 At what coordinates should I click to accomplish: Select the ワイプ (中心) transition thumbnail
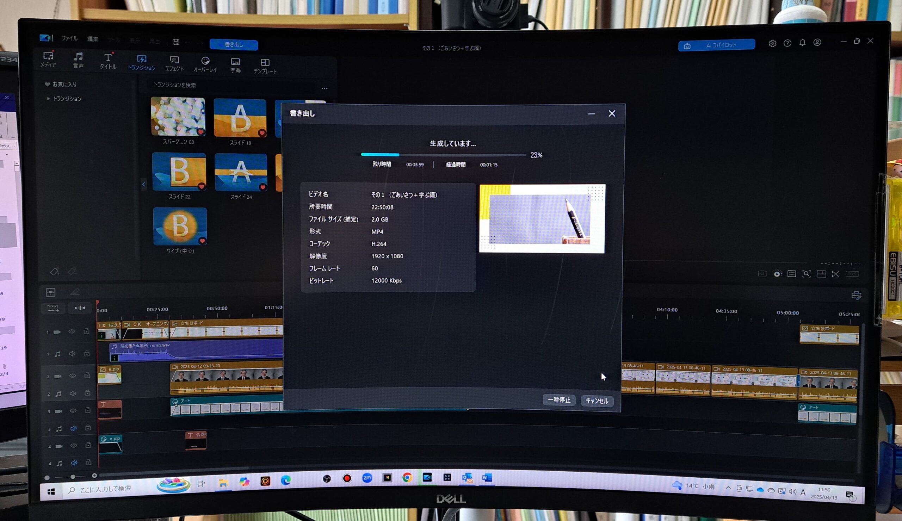point(180,227)
